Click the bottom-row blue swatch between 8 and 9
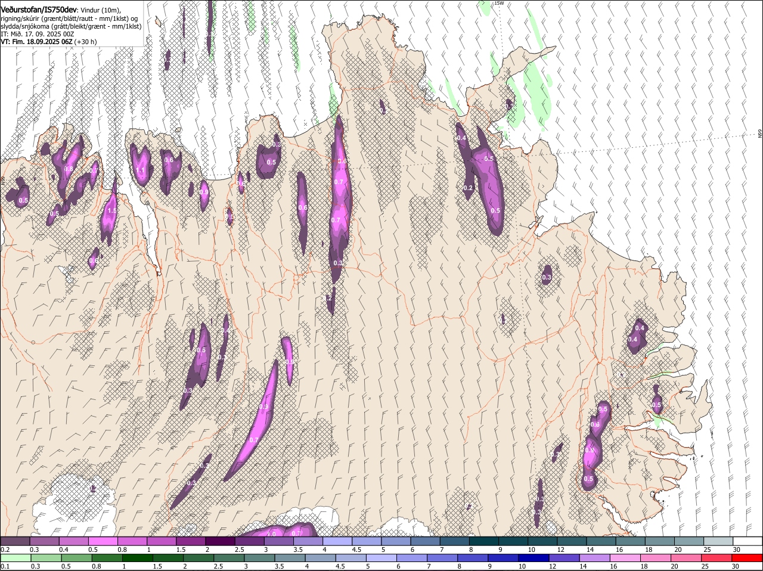Screen dimensions: 763x571 472,558
